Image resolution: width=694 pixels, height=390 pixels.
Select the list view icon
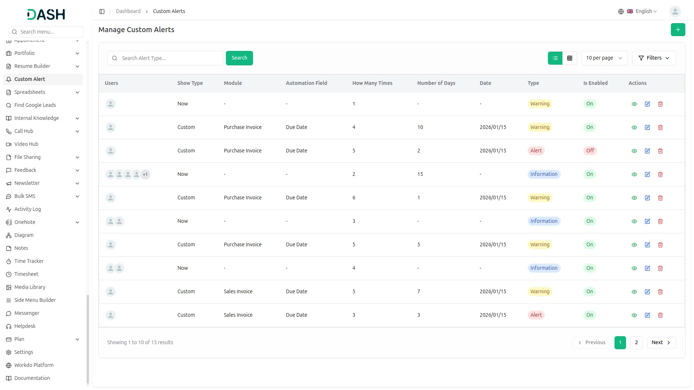555,58
